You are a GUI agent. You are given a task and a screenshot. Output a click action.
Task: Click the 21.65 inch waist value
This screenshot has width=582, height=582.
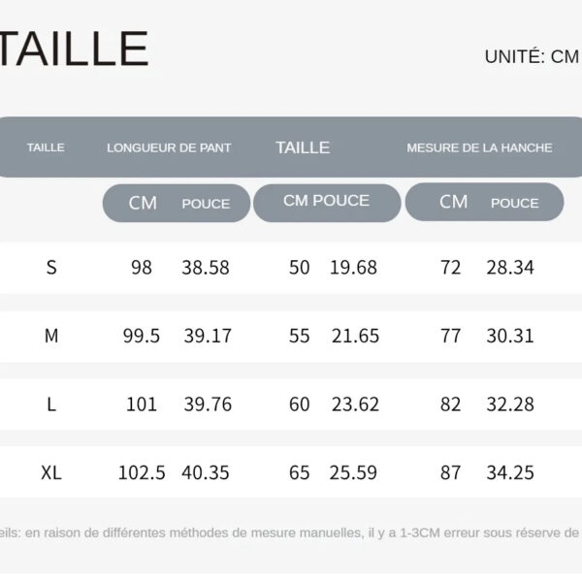355,336
